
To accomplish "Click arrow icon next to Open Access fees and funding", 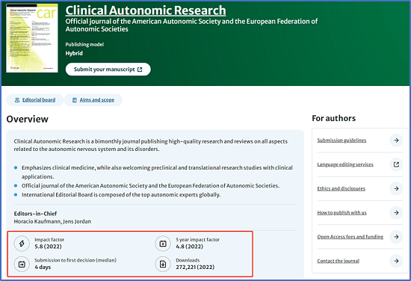I will tap(396, 237).
